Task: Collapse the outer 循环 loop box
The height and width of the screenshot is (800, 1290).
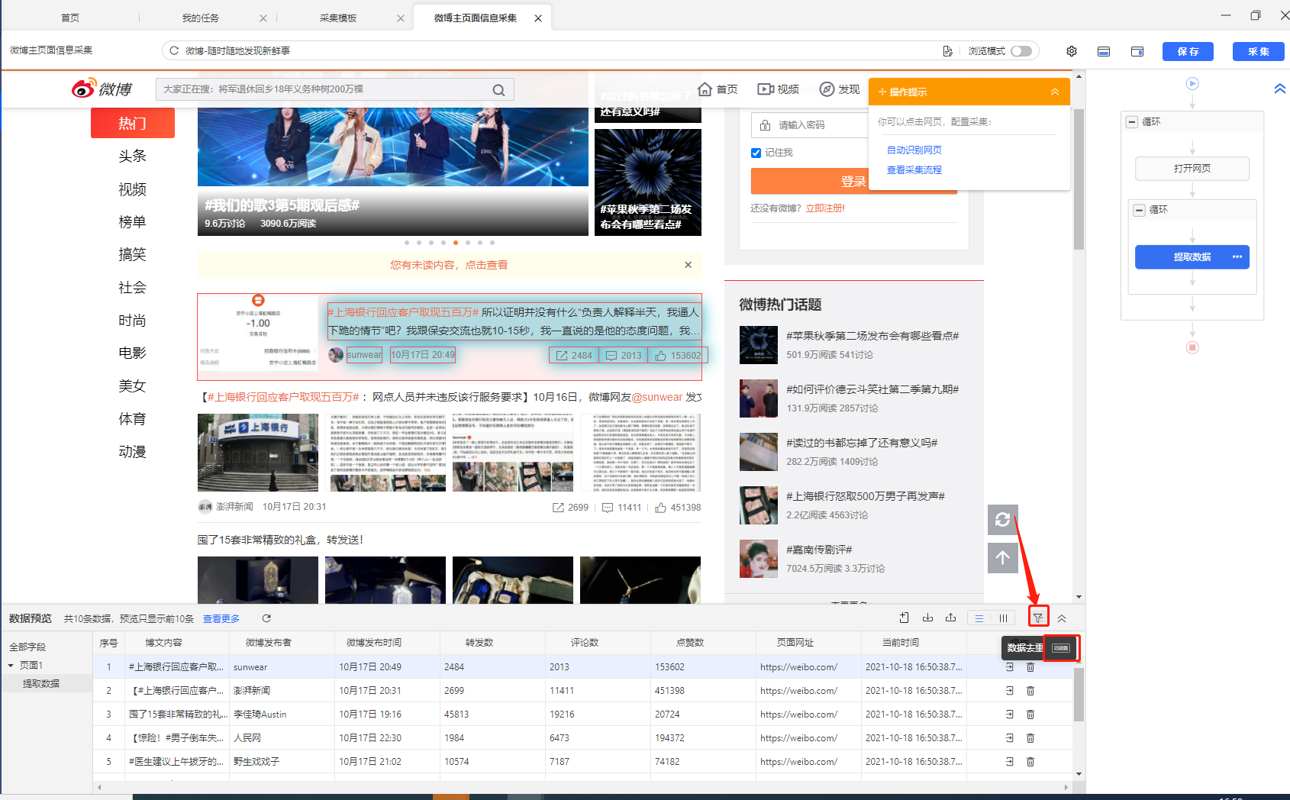Action: (1132, 122)
